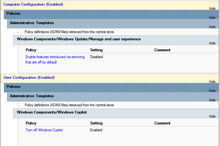
Task: Hide Administrative Templates under User Configuration
Action: point(212,100)
